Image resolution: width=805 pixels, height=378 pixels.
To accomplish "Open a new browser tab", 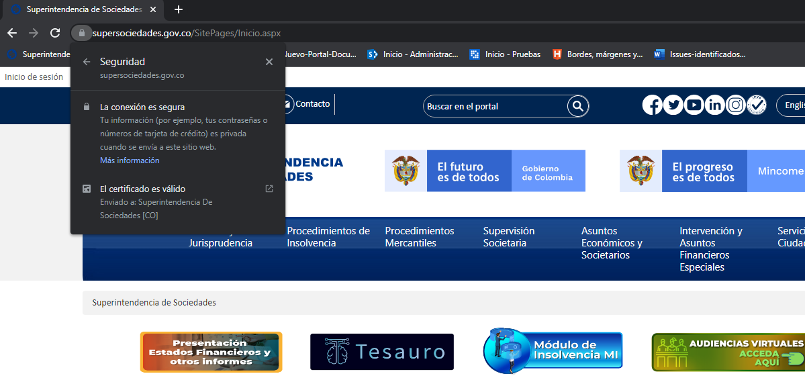I will click(x=179, y=9).
